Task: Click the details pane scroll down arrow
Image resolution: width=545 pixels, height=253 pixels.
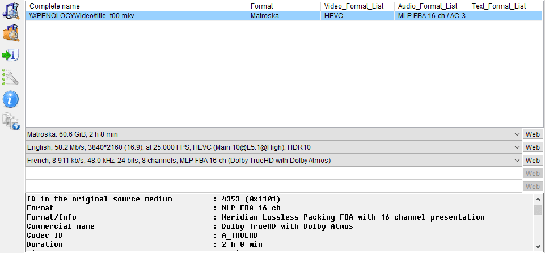Action: [x=538, y=246]
